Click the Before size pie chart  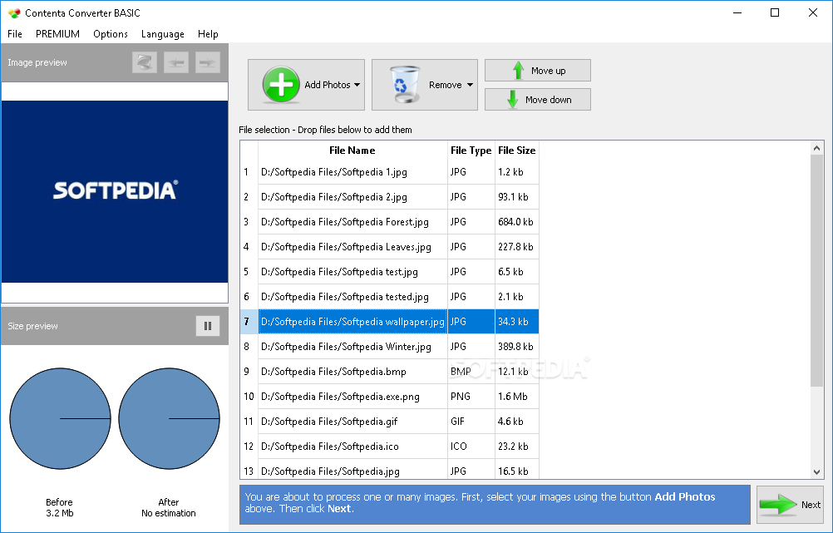point(60,419)
